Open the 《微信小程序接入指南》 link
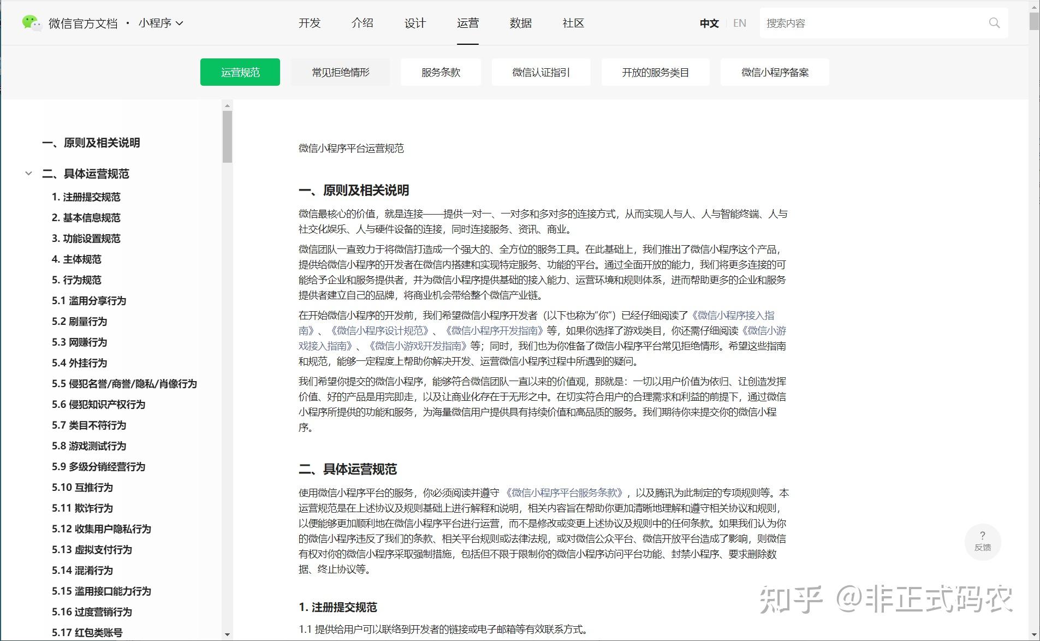 click(733, 316)
